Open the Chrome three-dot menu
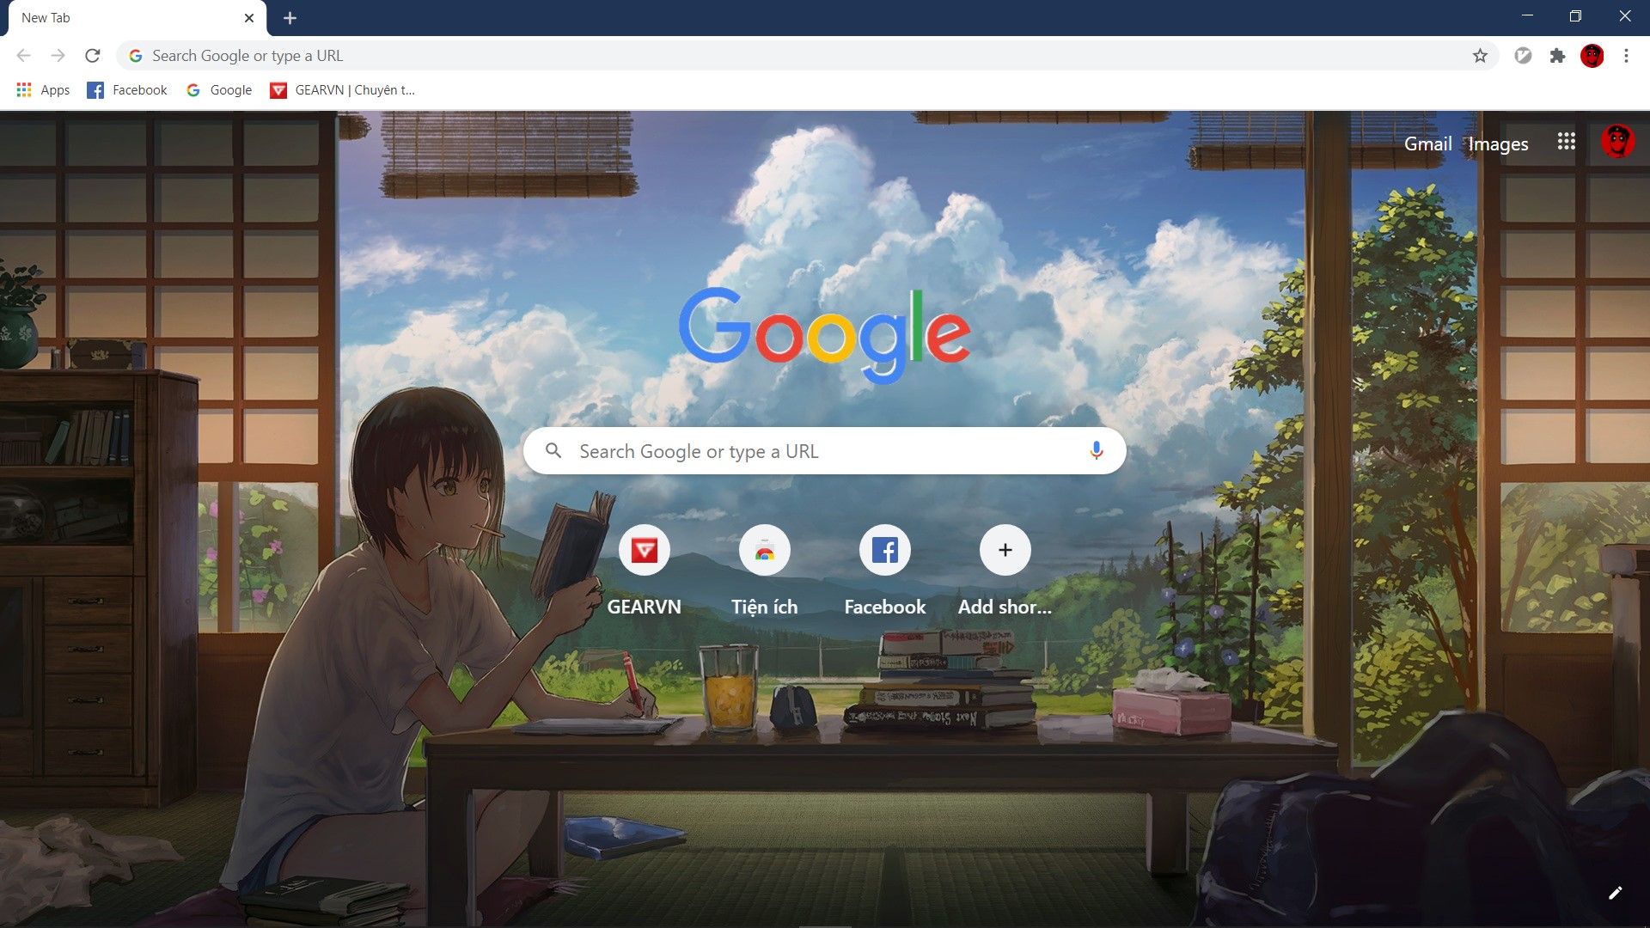1650x928 pixels. [x=1626, y=56]
